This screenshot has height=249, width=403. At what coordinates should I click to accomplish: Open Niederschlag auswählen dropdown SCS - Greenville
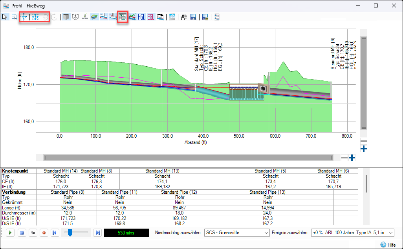(x=237, y=233)
